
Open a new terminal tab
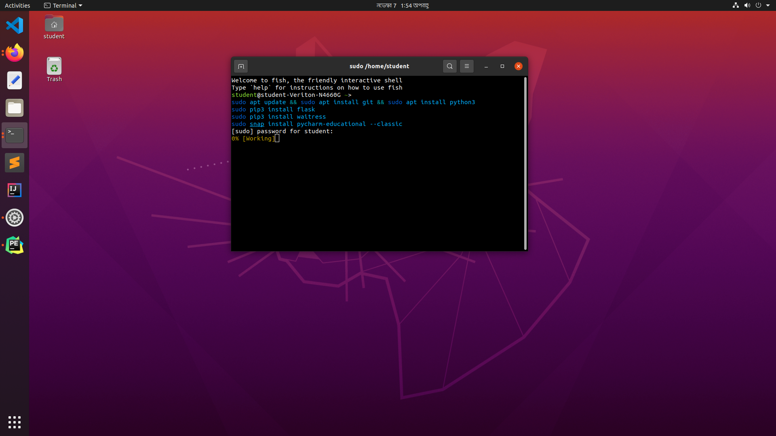[x=241, y=66]
